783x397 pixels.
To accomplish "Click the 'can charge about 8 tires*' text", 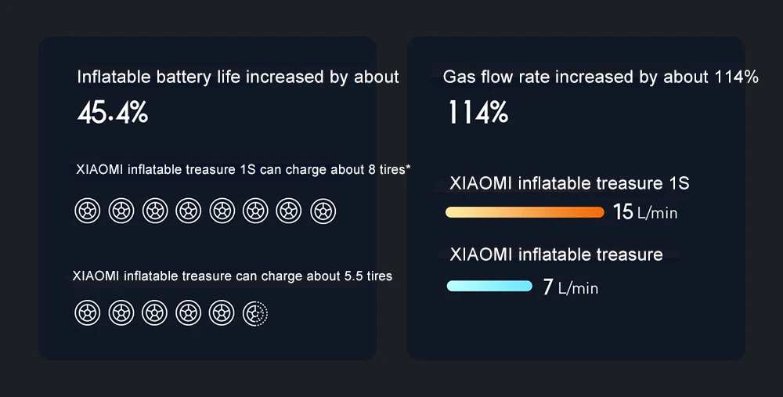I will coord(335,170).
